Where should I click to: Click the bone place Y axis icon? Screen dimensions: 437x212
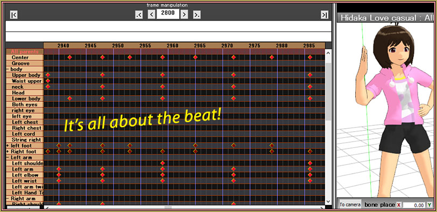pos(429,205)
